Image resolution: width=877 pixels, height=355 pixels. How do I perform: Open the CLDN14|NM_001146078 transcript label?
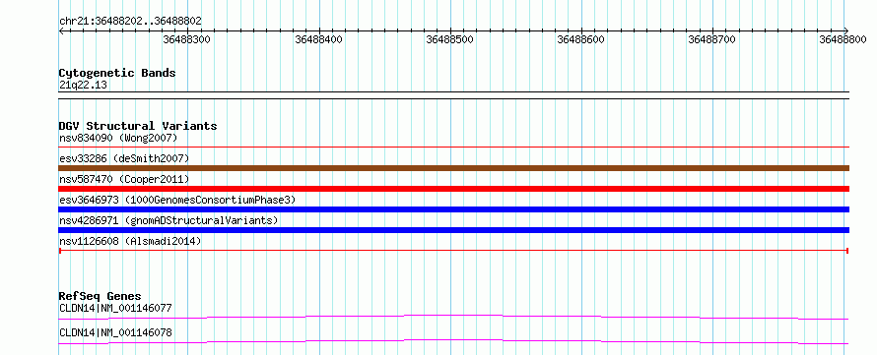pyautogui.click(x=115, y=333)
